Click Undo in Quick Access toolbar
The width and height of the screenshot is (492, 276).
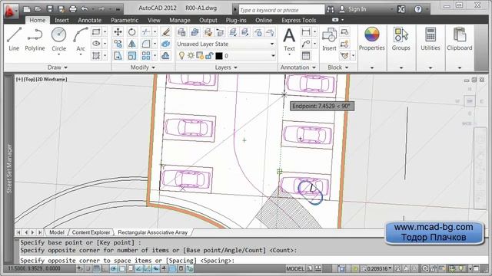[x=85, y=9]
